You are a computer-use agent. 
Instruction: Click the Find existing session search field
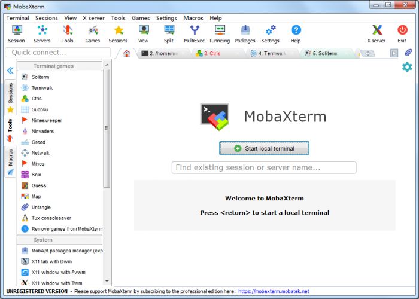[264, 167]
